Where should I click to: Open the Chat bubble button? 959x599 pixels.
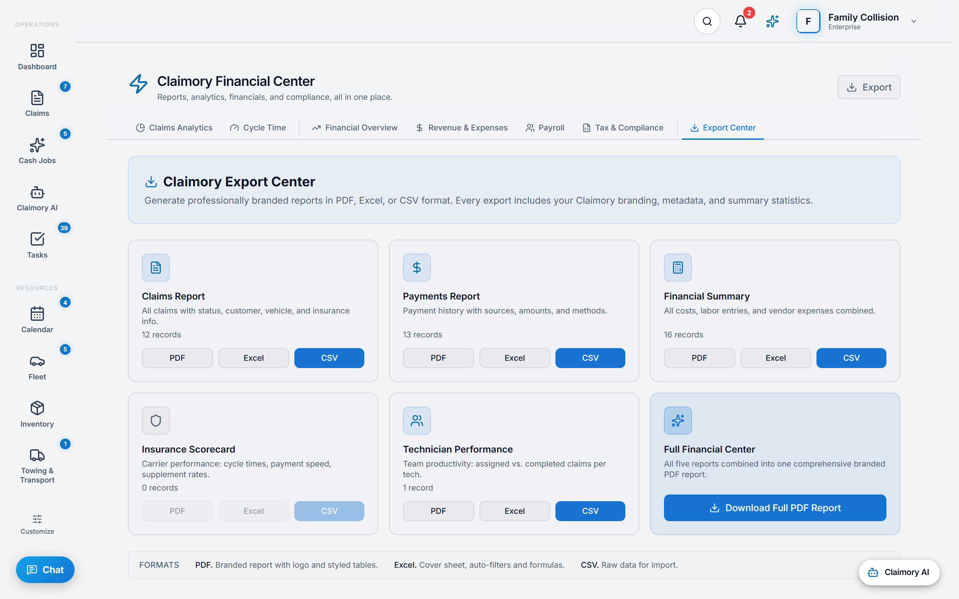(45, 570)
